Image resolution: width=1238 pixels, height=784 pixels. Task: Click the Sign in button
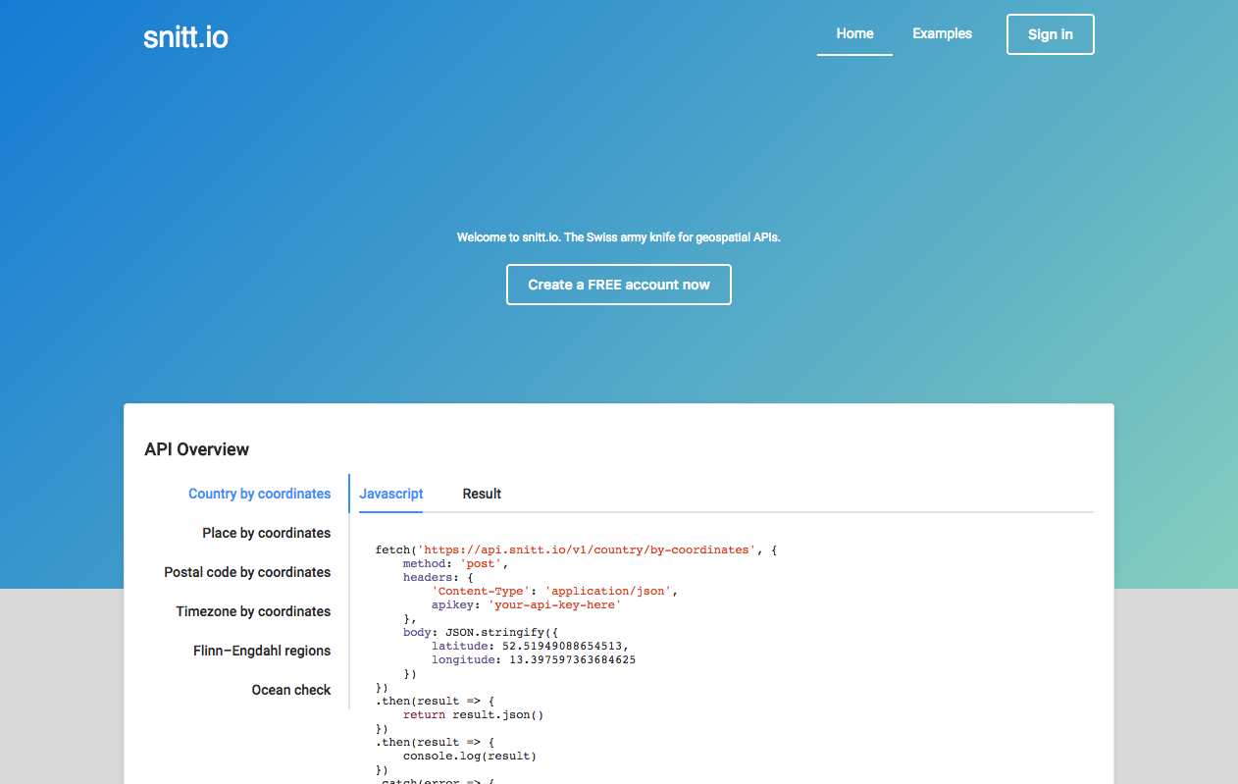click(1051, 34)
